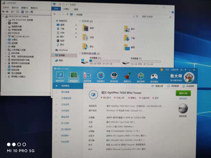Click 复制信息 copy info link
The width and height of the screenshot is (211, 158).
coord(183,99)
